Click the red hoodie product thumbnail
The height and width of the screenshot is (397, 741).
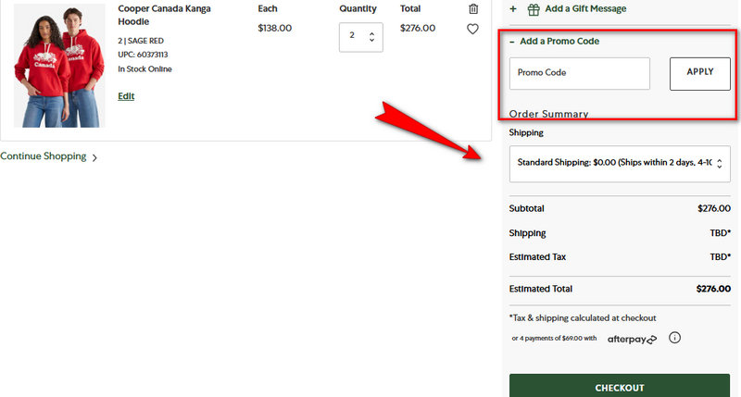(x=59, y=65)
